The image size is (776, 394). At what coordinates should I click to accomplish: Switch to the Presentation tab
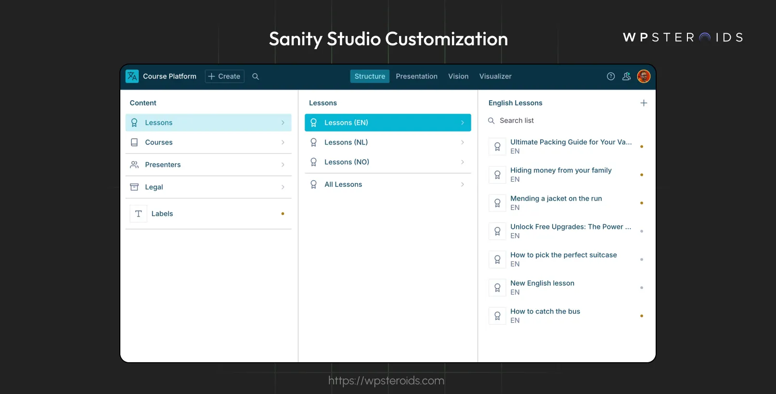(416, 76)
